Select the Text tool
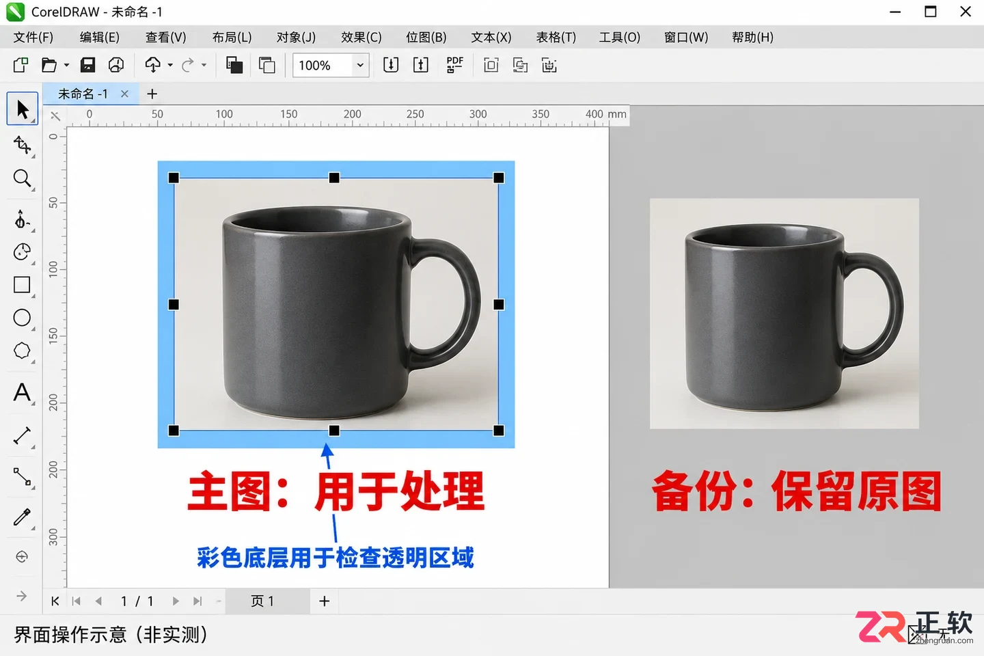Image resolution: width=984 pixels, height=656 pixels. [x=23, y=393]
